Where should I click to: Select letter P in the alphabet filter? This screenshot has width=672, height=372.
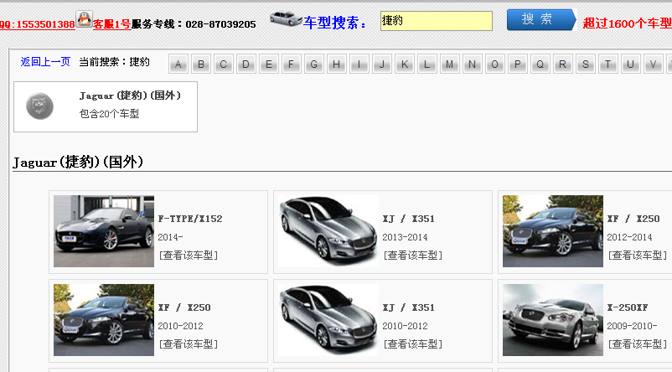click(517, 64)
